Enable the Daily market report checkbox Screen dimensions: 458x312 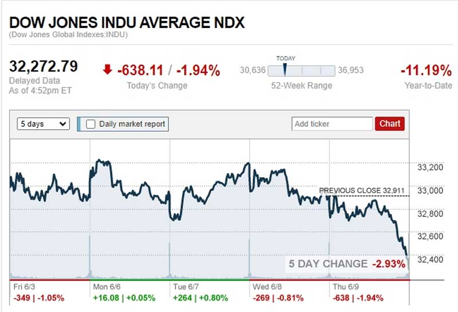pyautogui.click(x=90, y=124)
